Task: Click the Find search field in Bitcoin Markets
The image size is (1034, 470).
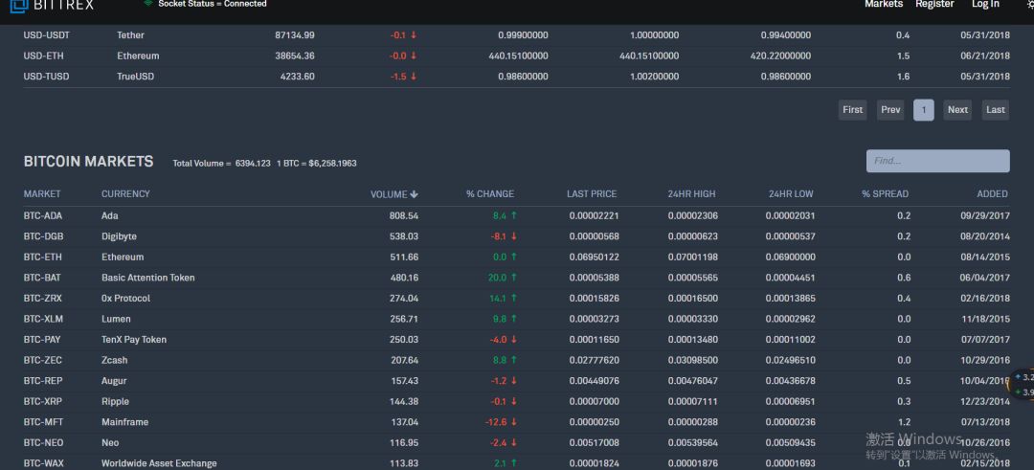Action: [x=937, y=161]
